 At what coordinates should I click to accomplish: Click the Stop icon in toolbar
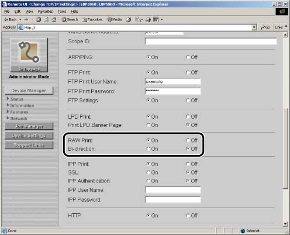pyautogui.click(x=39, y=19)
